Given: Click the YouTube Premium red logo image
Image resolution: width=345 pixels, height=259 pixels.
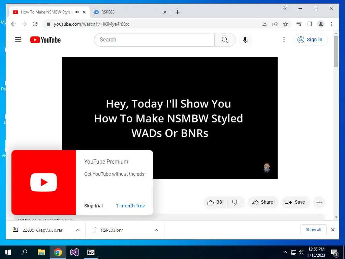Looking at the screenshot, I should [44, 182].
